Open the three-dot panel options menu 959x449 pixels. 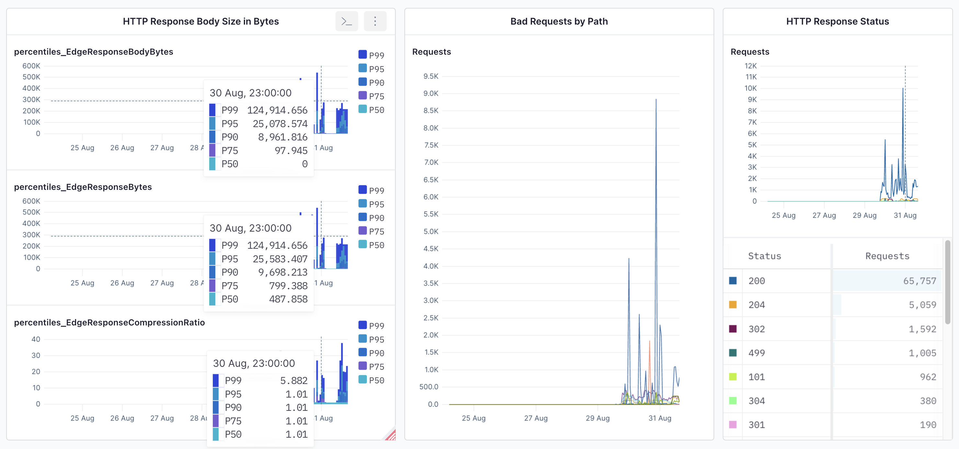point(375,21)
